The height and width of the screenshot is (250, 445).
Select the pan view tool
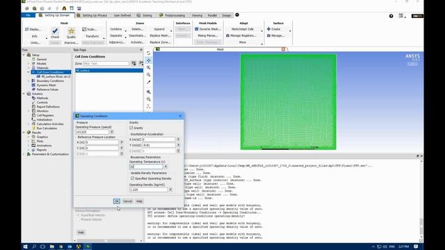tap(148, 60)
